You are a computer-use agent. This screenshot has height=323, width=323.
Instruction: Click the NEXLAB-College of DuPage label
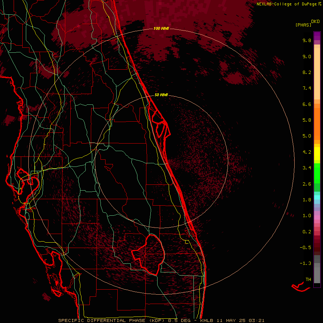click(286, 4)
